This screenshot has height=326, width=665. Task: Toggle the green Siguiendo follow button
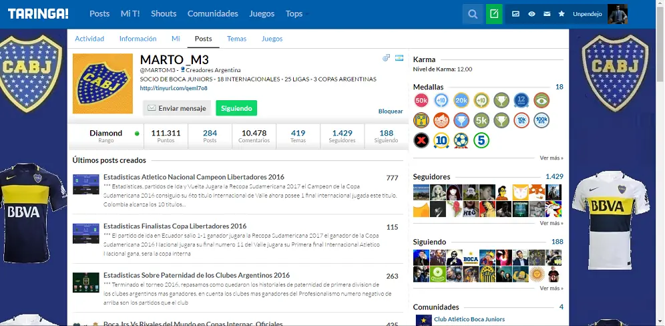tap(236, 108)
